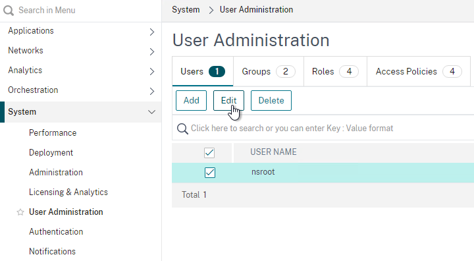Toggle the select-all users checkbox
This screenshot has height=261, width=474.
(209, 153)
